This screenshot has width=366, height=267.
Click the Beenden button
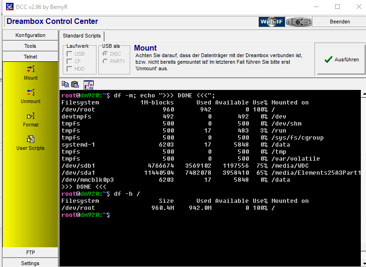340,22
